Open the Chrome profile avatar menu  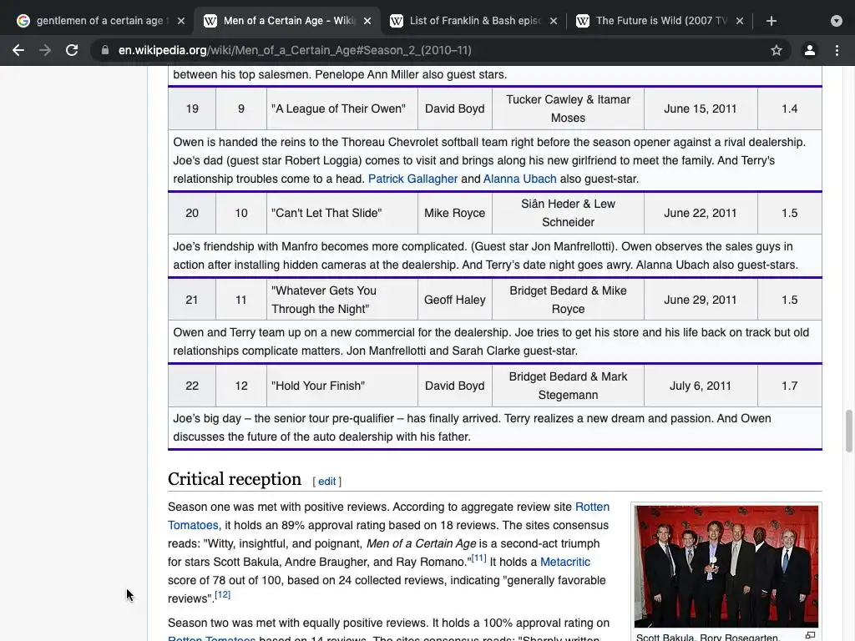810,50
